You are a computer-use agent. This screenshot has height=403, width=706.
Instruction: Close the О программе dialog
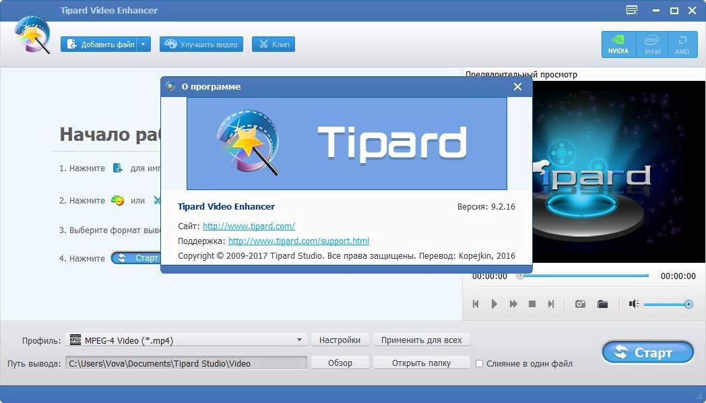tap(518, 87)
